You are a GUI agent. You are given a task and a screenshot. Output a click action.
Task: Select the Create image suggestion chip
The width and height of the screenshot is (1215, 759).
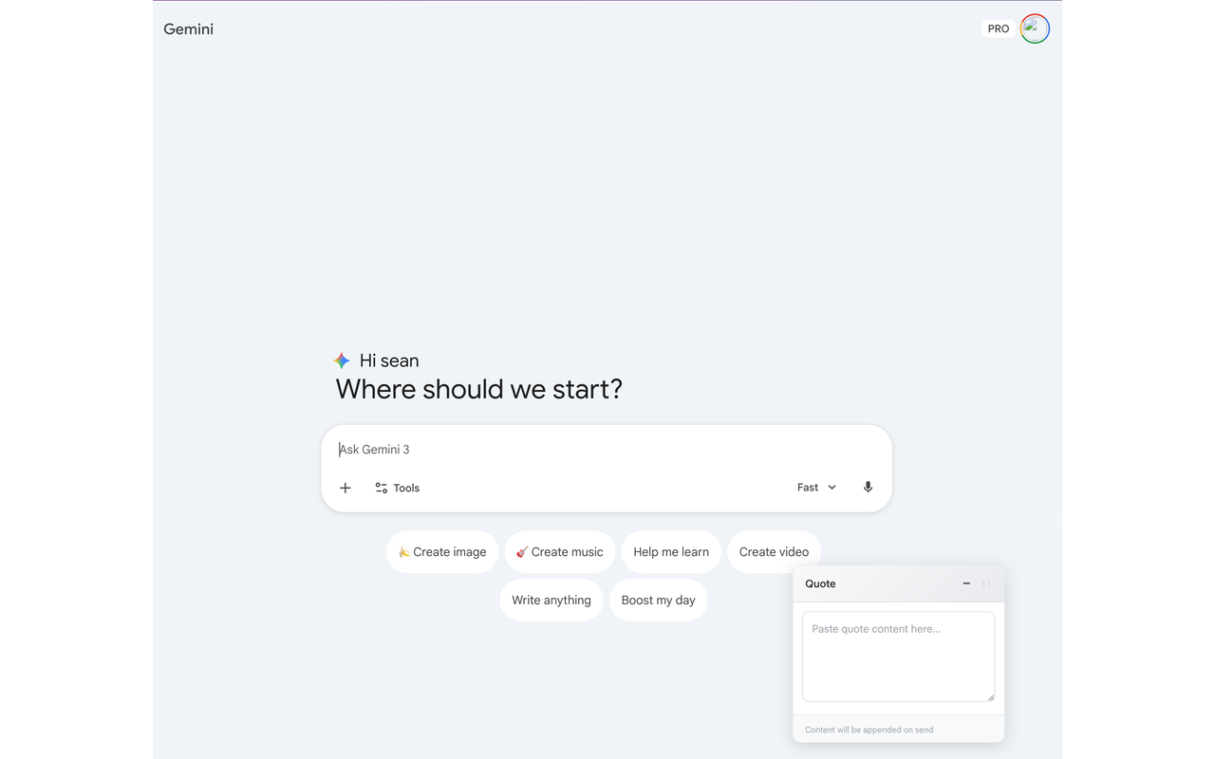[x=442, y=552]
